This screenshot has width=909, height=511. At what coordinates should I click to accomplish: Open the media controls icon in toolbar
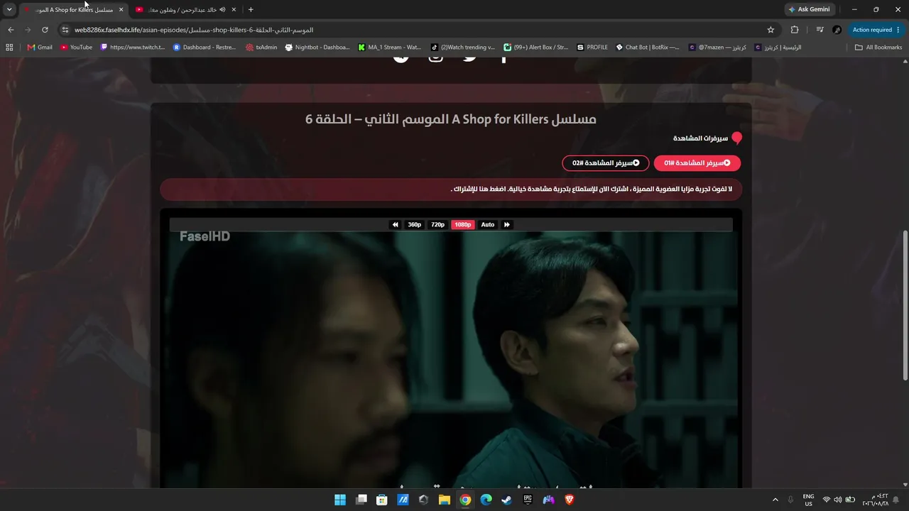(820, 30)
